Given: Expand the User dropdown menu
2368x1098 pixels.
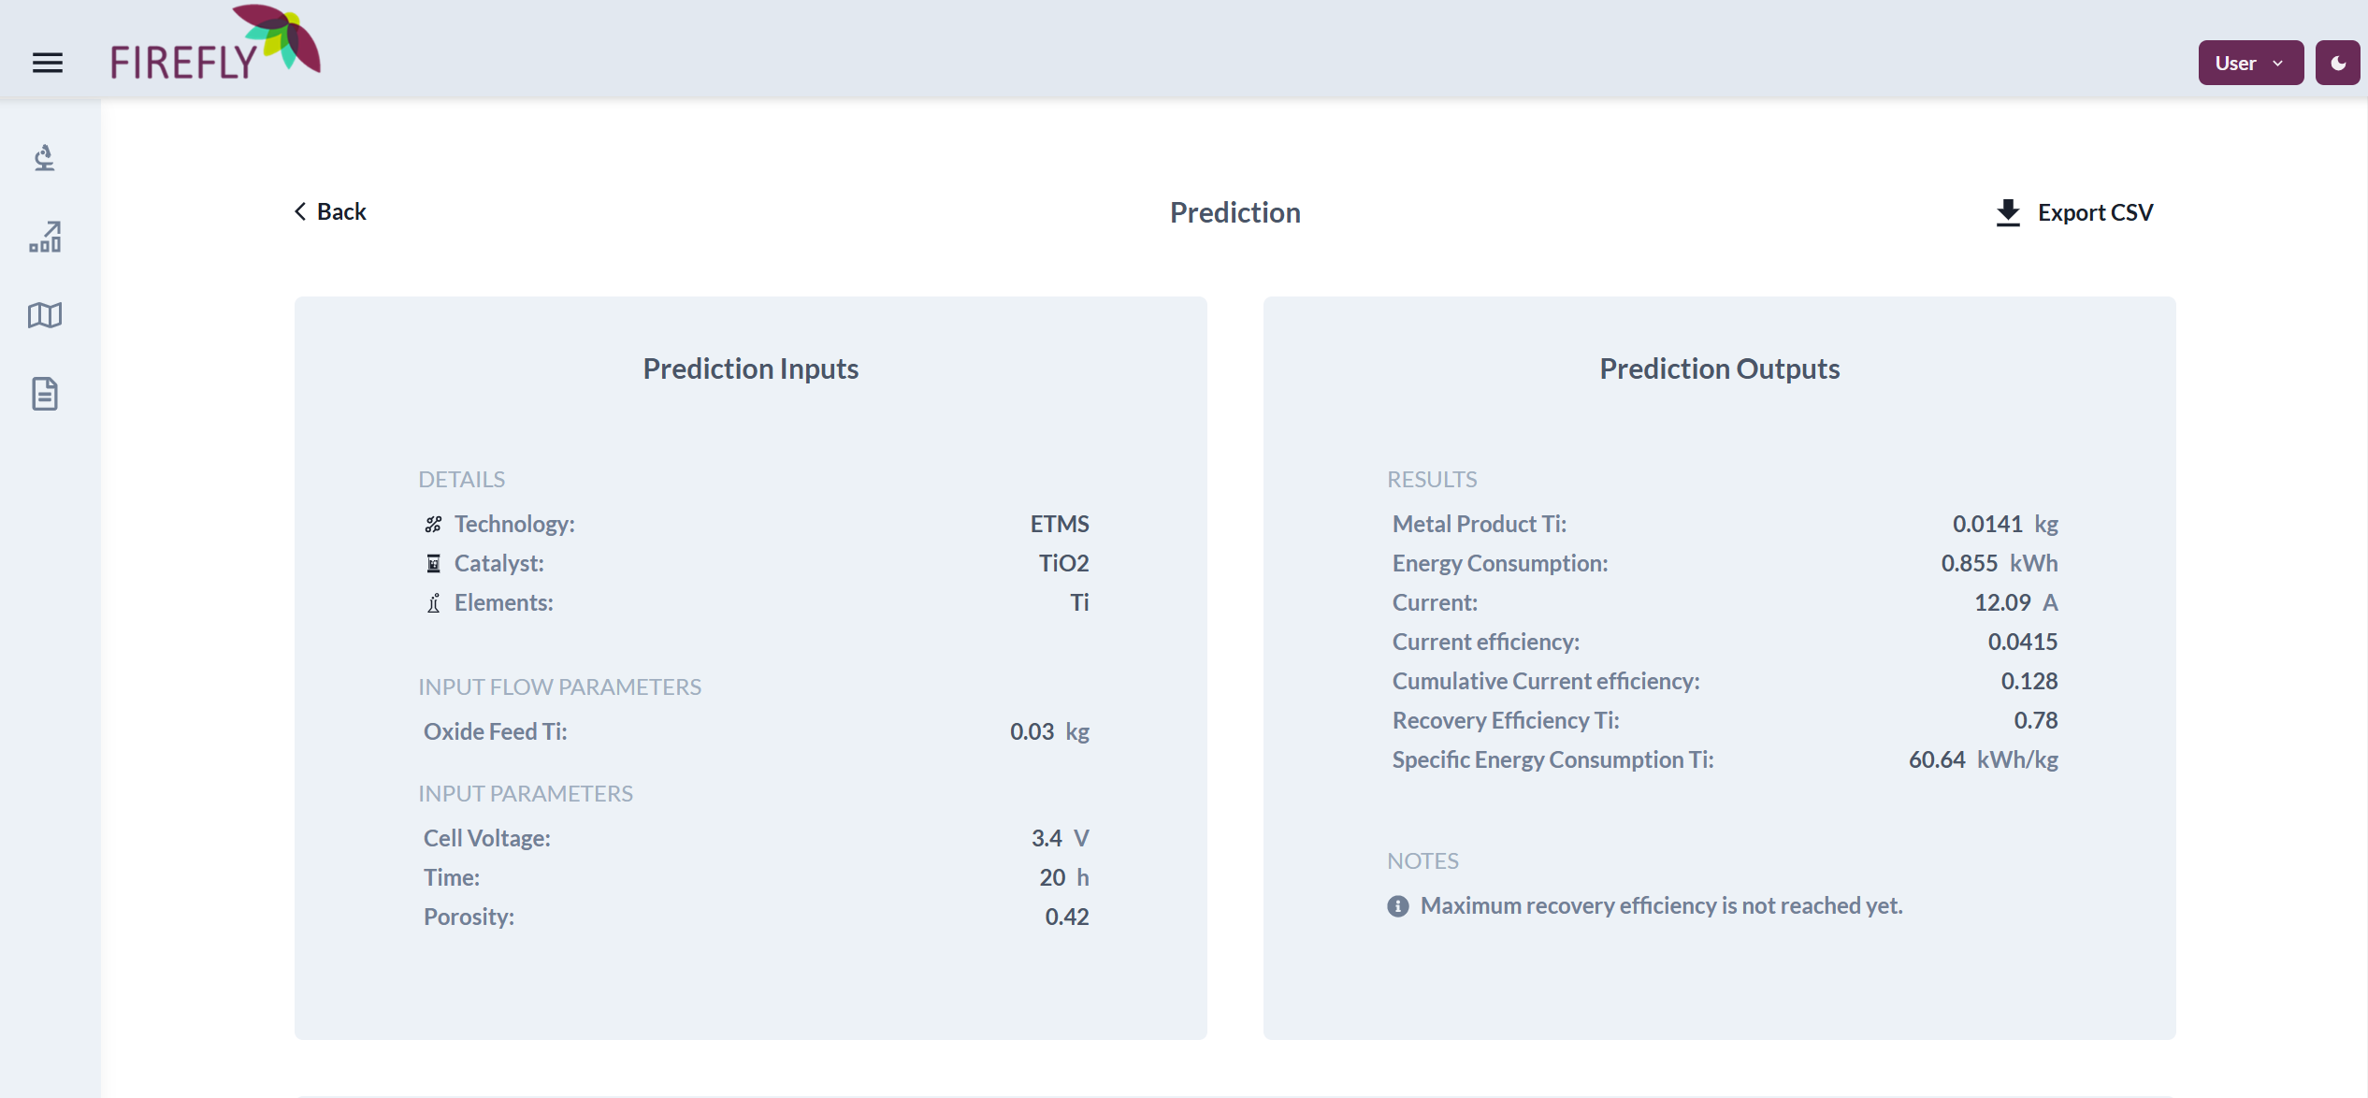Looking at the screenshot, I should coord(2250,63).
